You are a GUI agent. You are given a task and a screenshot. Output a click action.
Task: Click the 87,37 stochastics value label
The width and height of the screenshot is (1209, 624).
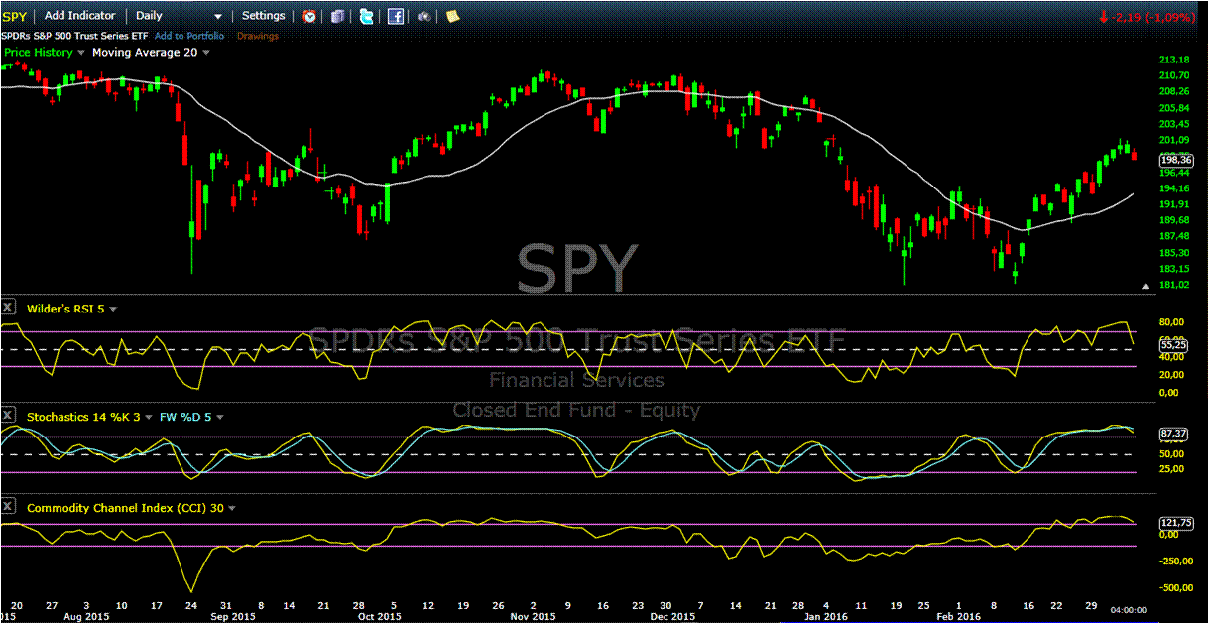(x=1172, y=434)
